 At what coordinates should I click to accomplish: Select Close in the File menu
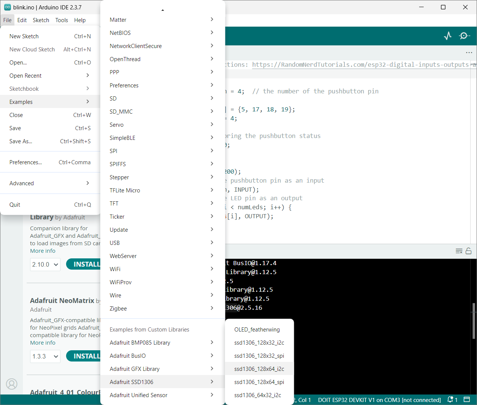point(50,115)
